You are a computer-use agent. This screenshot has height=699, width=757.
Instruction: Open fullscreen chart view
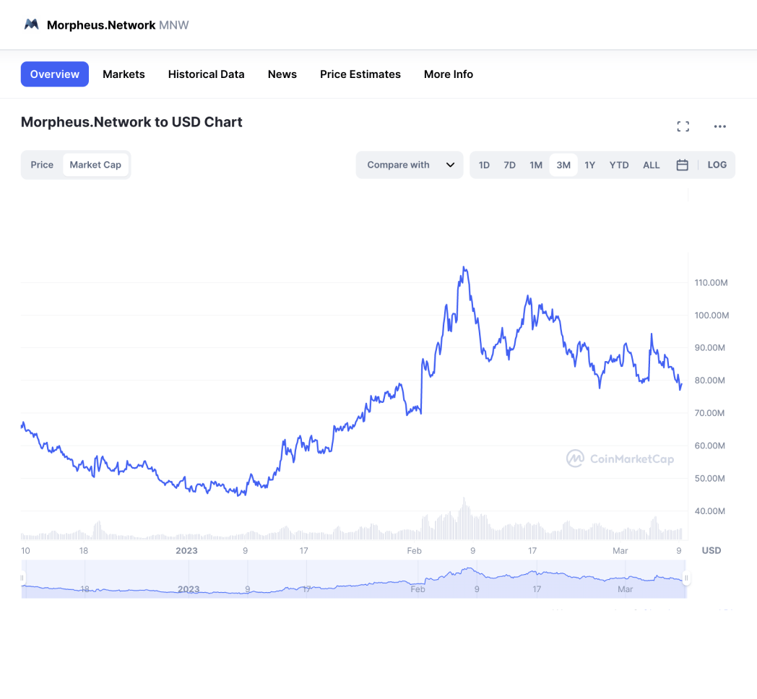683,126
